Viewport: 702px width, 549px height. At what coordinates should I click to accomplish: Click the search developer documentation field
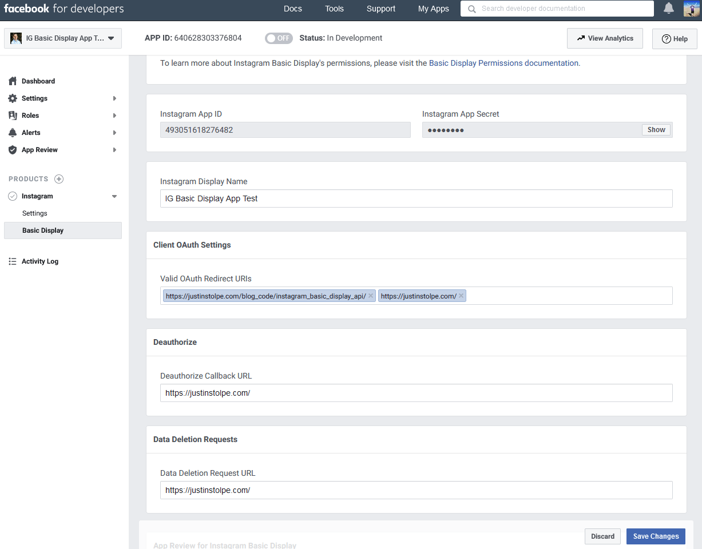tap(557, 9)
